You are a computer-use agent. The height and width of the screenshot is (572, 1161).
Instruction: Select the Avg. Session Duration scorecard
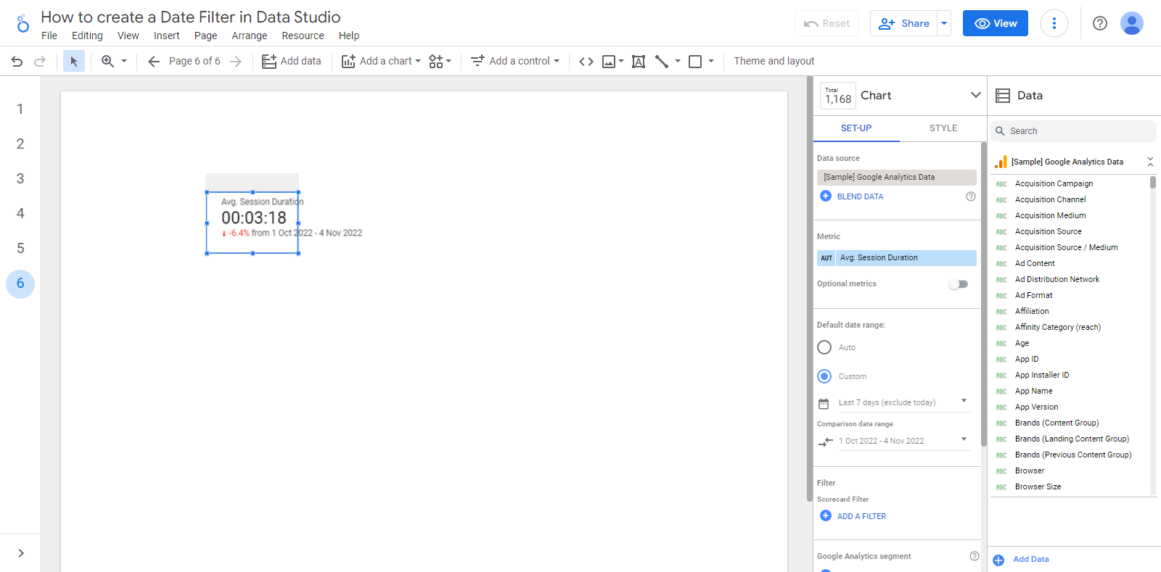(x=253, y=223)
